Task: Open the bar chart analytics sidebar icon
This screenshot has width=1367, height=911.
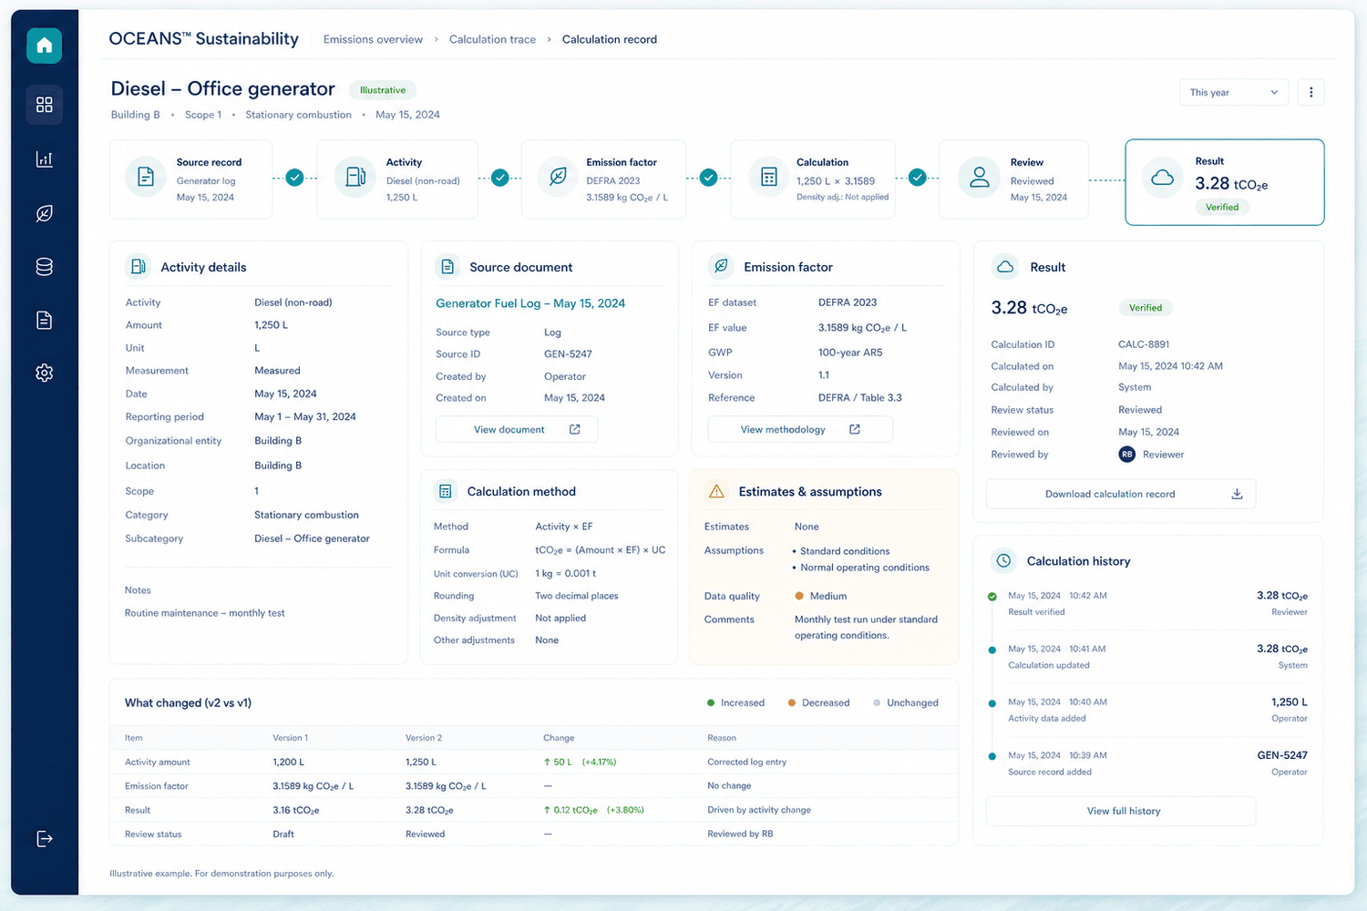Action: (x=44, y=159)
